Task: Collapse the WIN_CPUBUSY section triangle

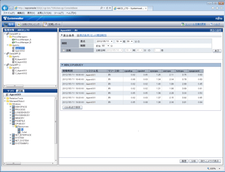Action: (62, 65)
